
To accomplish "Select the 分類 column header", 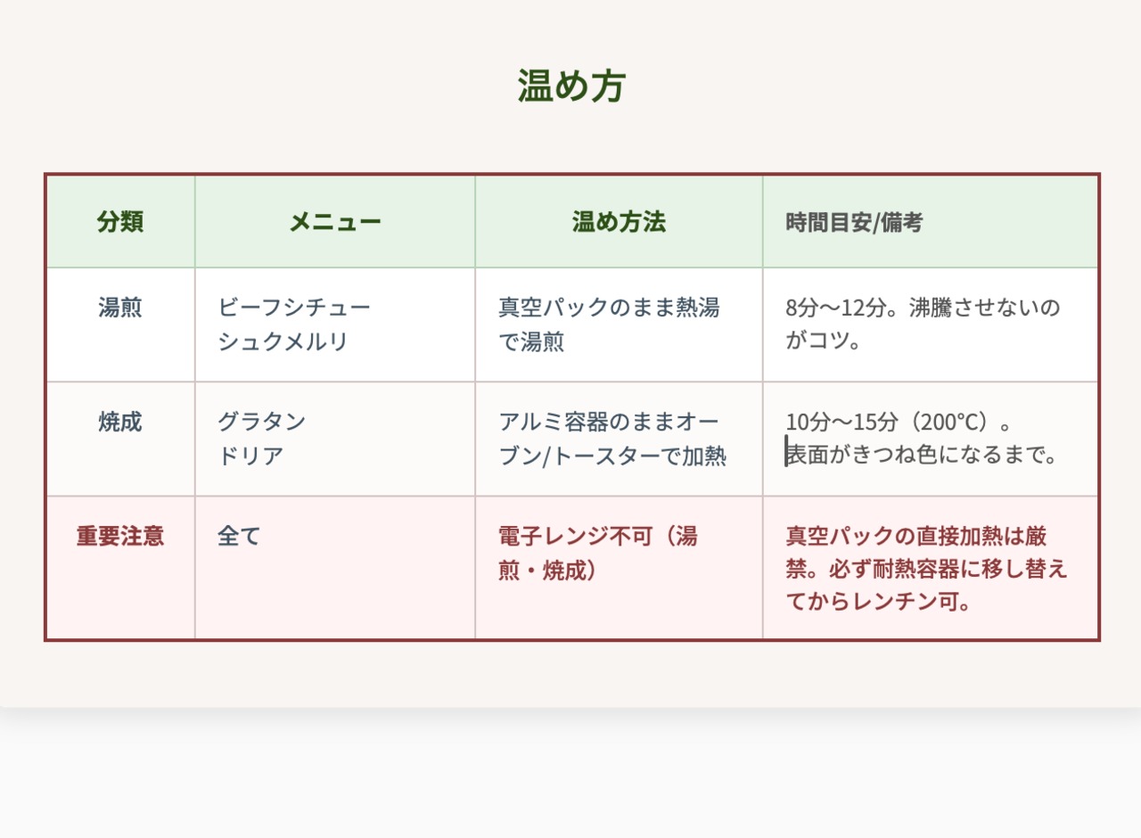I will (x=120, y=222).
